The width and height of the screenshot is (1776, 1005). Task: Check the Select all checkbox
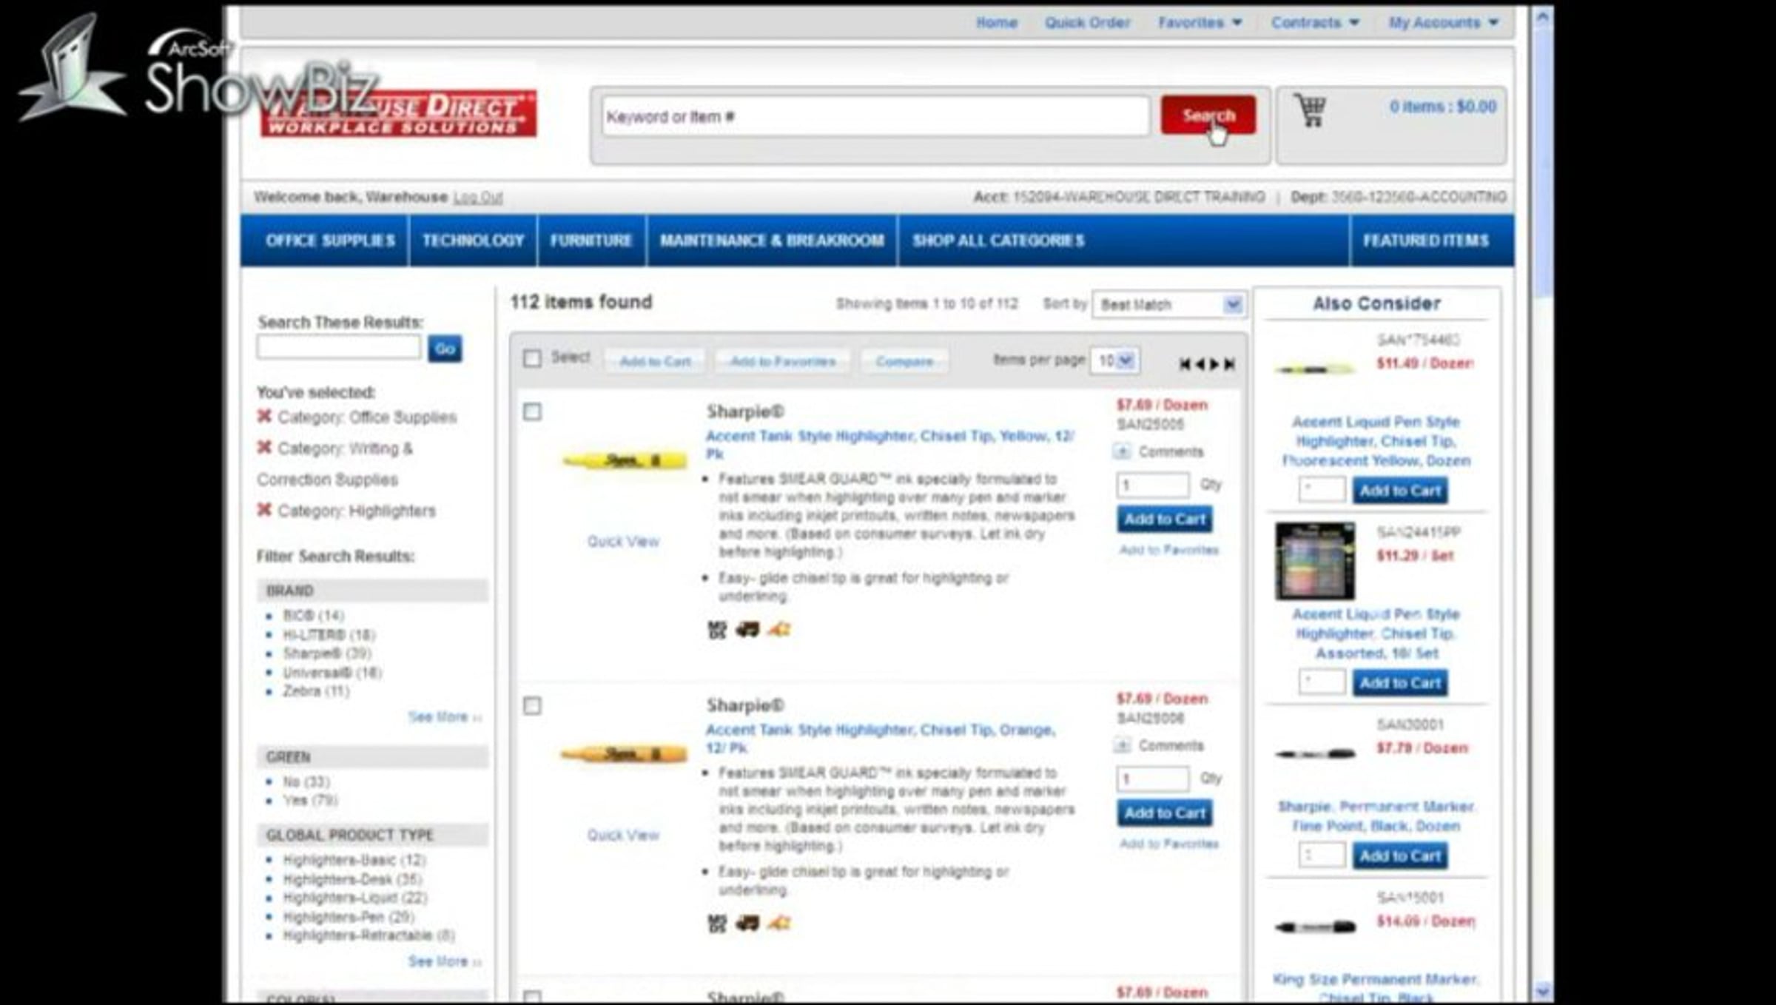(x=532, y=359)
